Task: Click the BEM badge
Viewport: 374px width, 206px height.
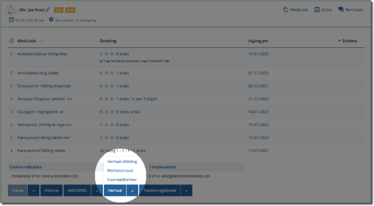Action: (70, 10)
